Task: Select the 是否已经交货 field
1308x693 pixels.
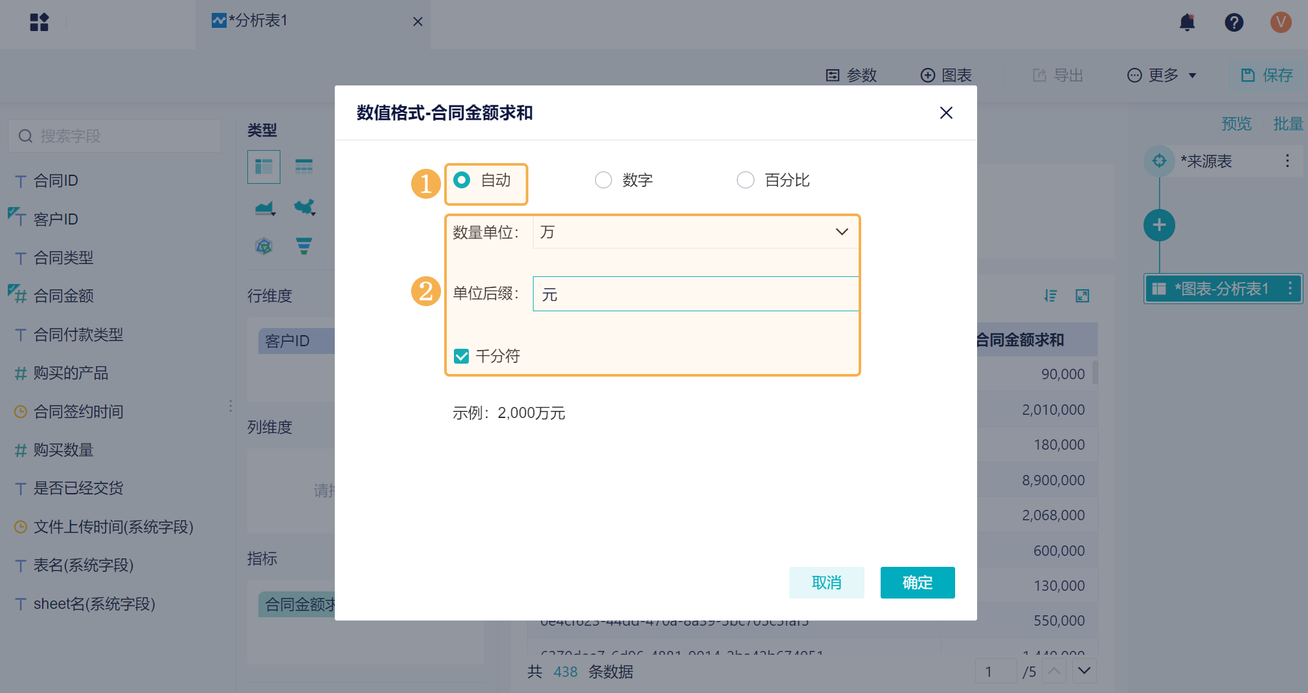Action: point(78,488)
